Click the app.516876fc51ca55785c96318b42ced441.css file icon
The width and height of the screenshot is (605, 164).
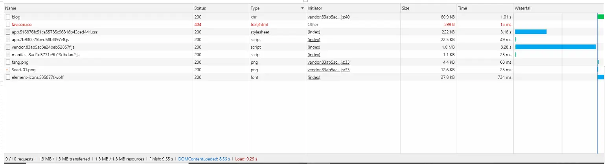[x=8, y=32]
